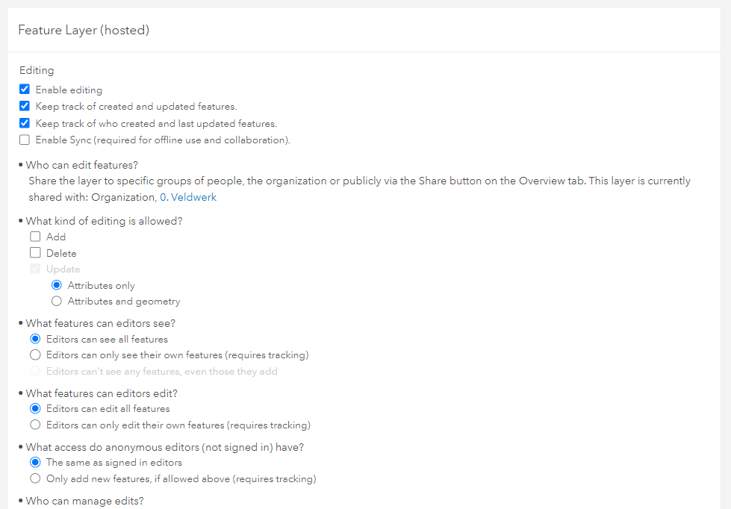Image resolution: width=731 pixels, height=509 pixels.
Task: Click the disabled Update checkbox
Action: coord(34,268)
